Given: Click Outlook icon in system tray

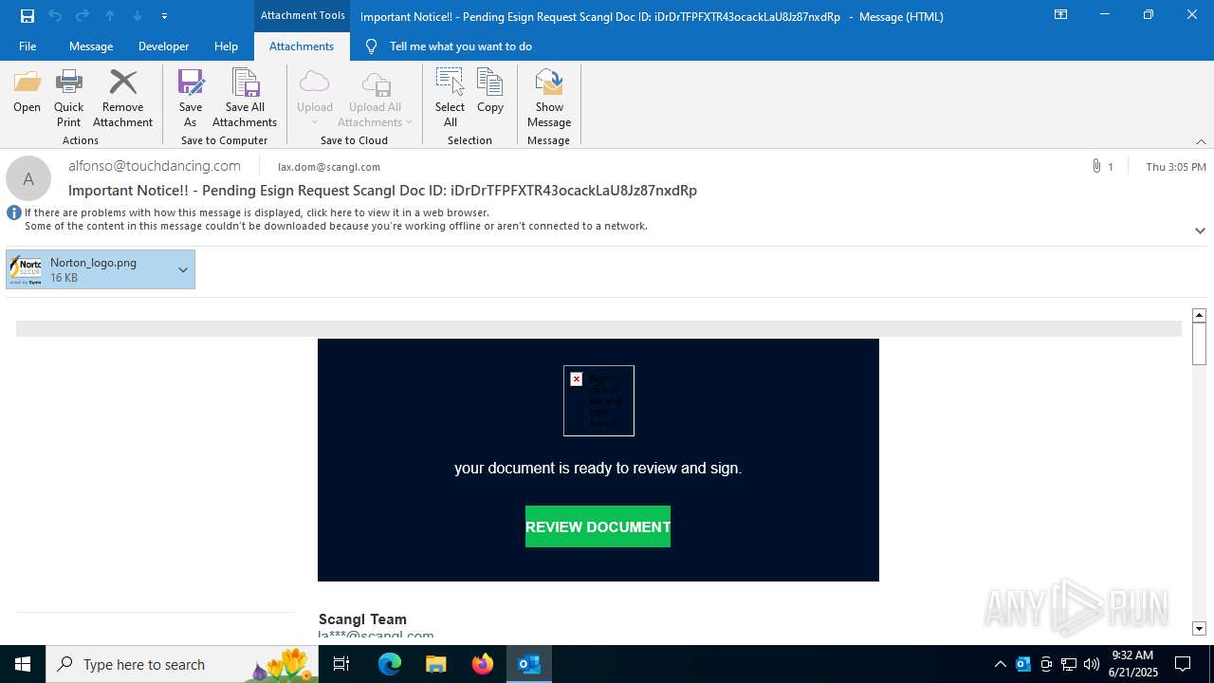Looking at the screenshot, I should [1023, 664].
